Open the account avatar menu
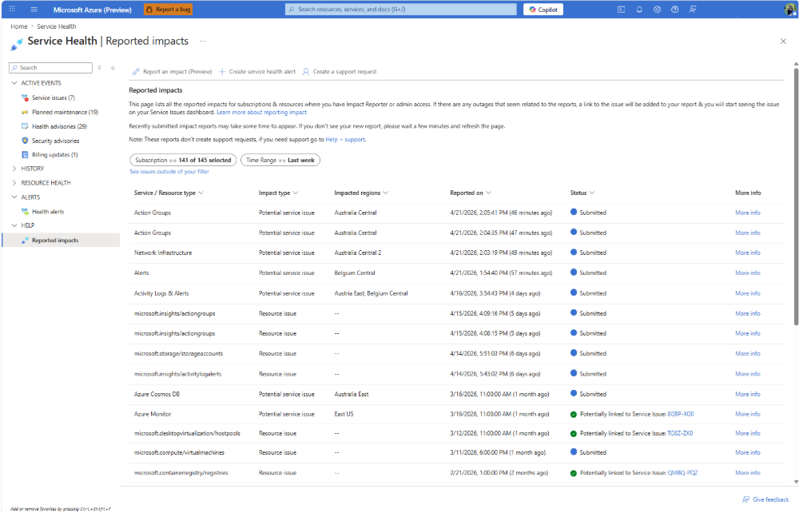799x513 pixels. tap(790, 9)
